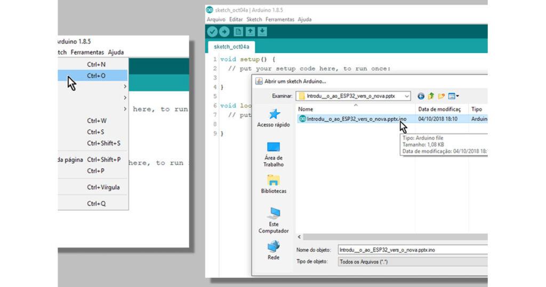
Task: Create new folder using dialog toolbar icon
Action: tap(441, 96)
